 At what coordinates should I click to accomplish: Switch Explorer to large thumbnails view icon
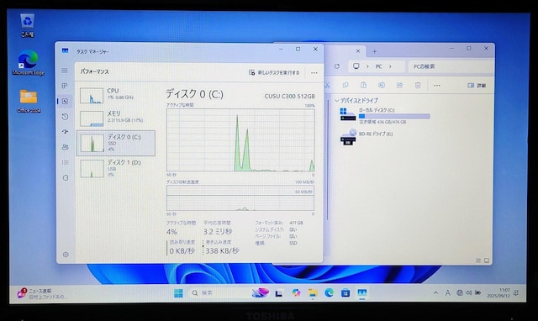(x=487, y=260)
